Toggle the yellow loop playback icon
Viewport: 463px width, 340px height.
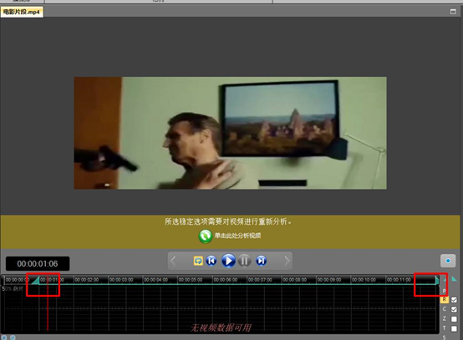pyautogui.click(x=198, y=261)
